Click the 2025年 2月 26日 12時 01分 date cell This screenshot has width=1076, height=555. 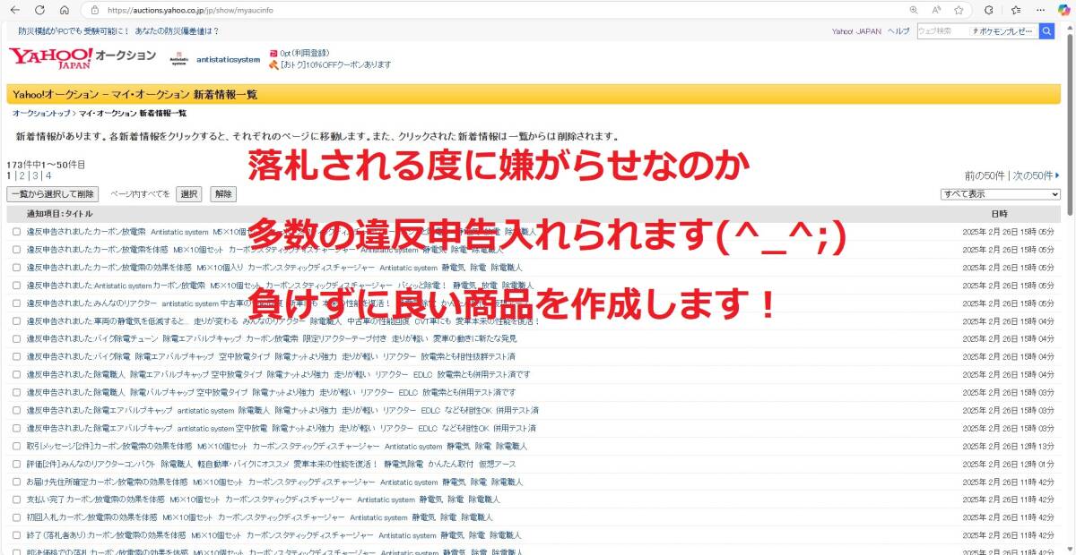[1008, 464]
